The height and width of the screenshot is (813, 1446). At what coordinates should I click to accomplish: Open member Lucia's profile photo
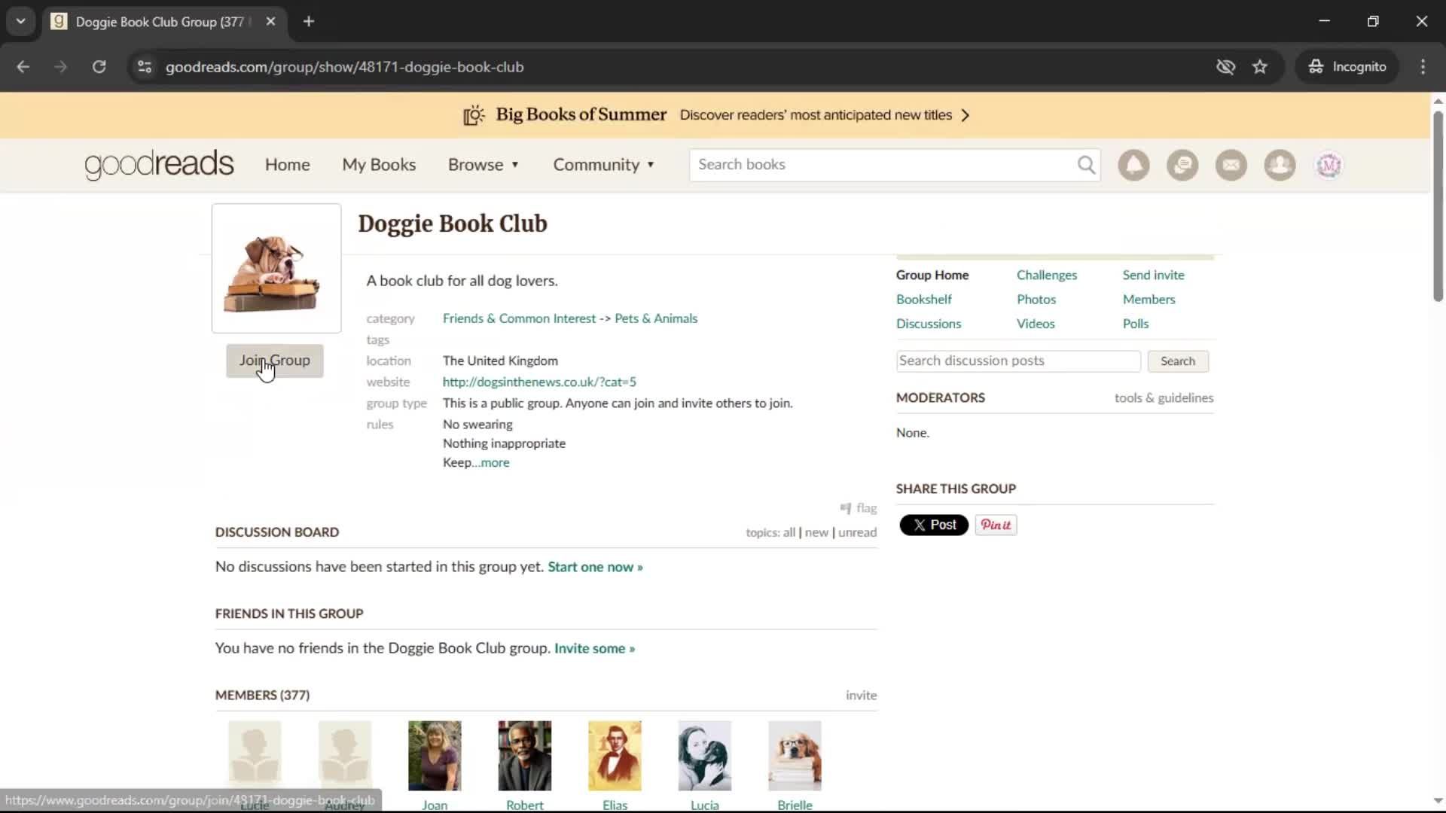click(x=705, y=756)
